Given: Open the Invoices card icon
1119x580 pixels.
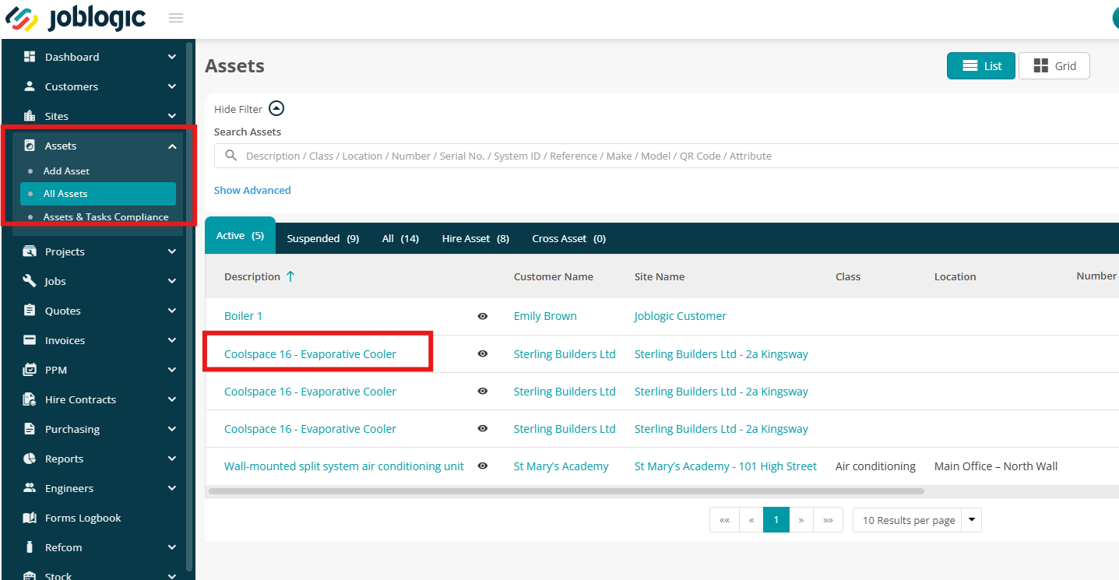Looking at the screenshot, I should [x=30, y=340].
